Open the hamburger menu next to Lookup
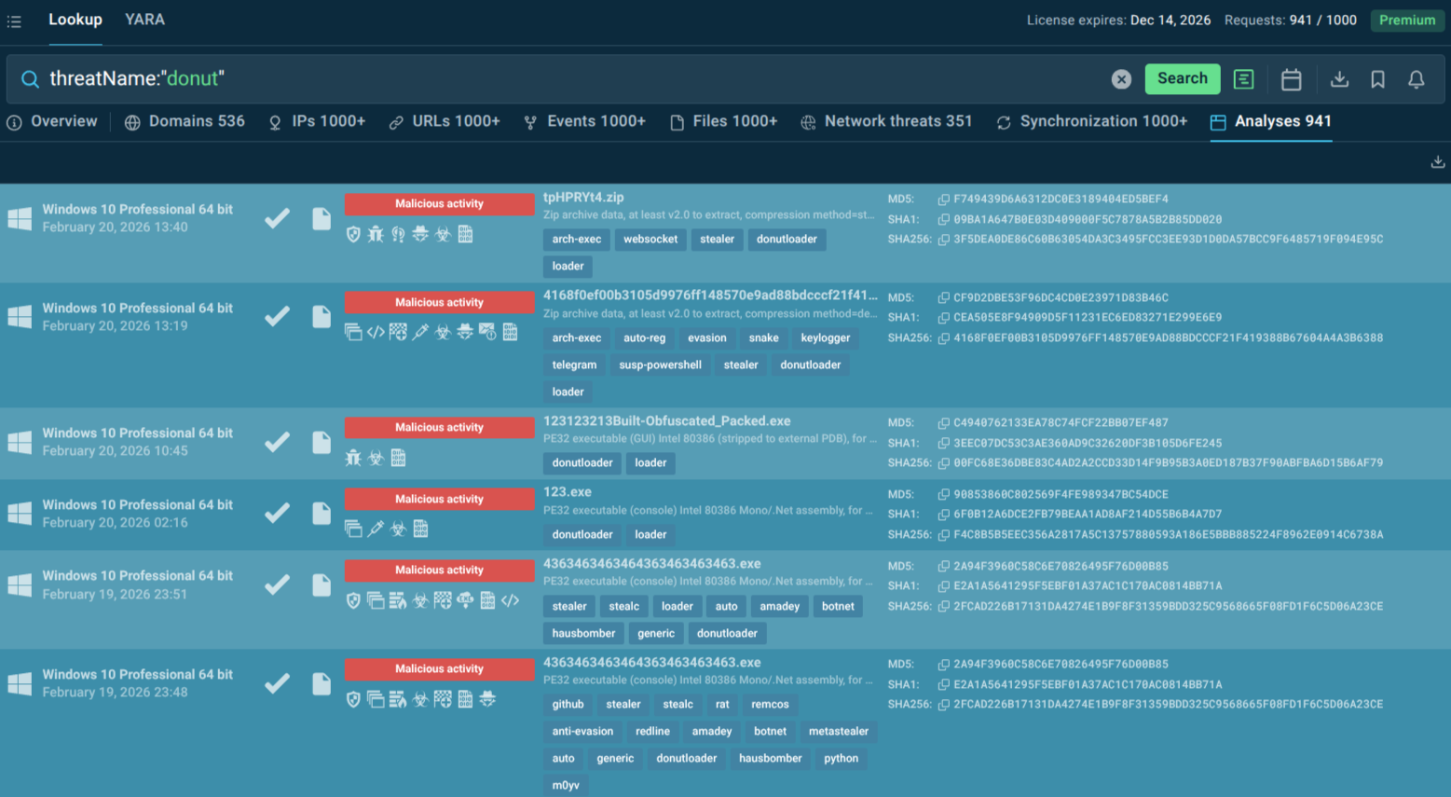 [x=14, y=21]
